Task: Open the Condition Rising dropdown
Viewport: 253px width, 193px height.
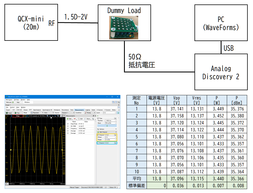Action: click(x=90, y=113)
